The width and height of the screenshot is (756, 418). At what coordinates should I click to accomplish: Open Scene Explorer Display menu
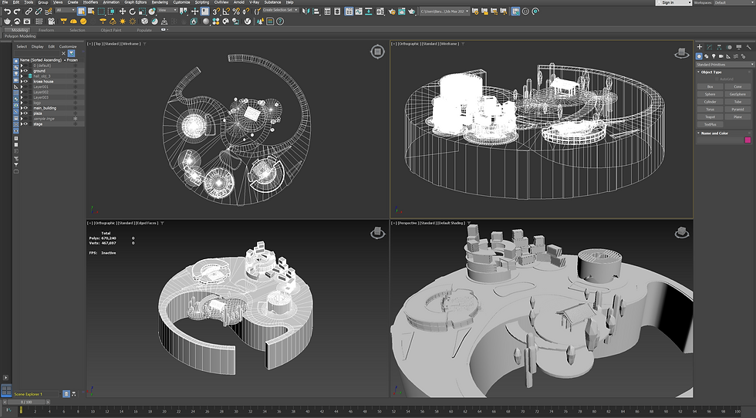[x=38, y=47]
